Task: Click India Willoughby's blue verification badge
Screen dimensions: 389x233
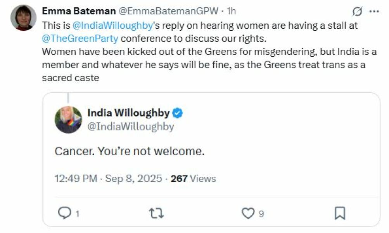Action: tap(177, 112)
